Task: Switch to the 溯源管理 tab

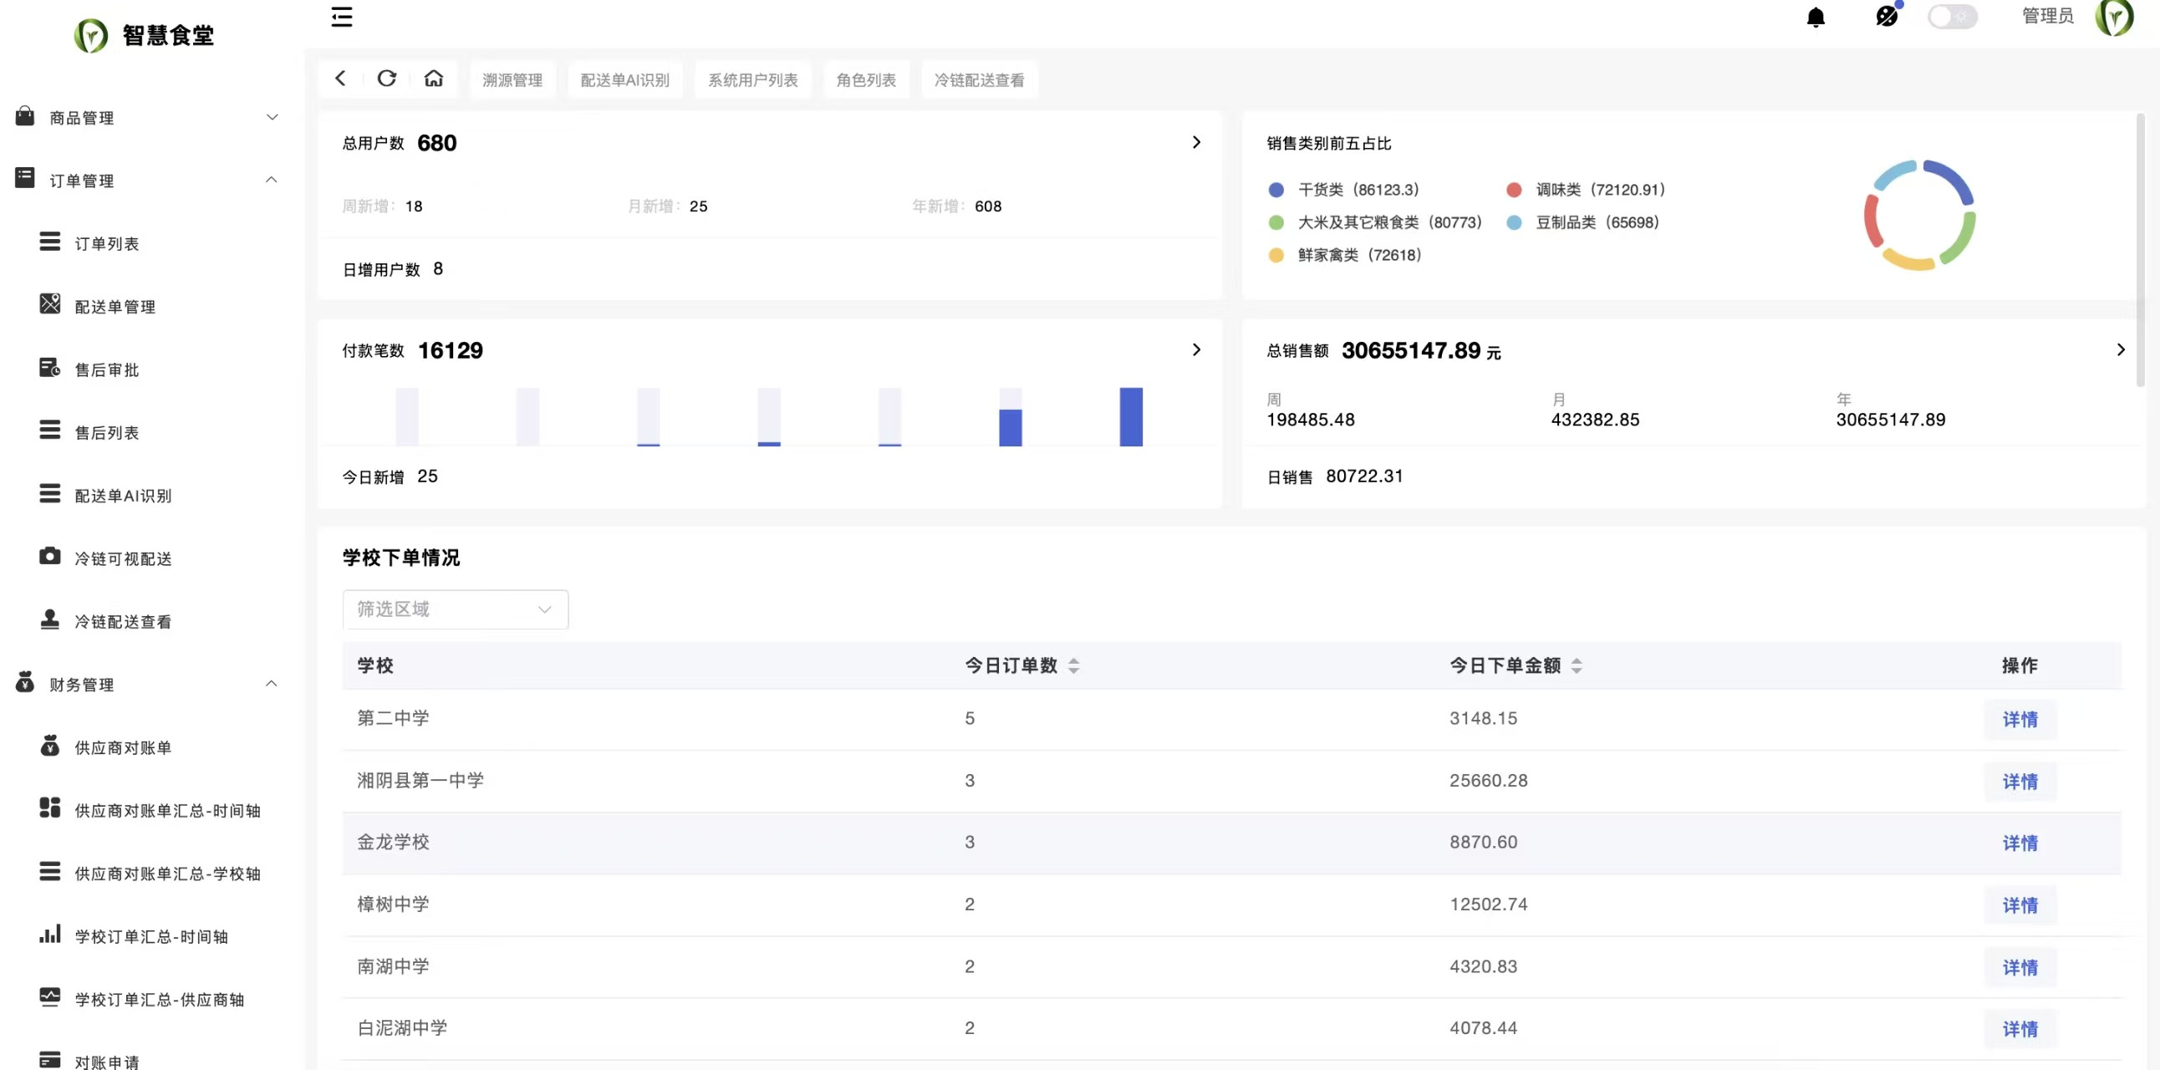Action: coord(512,80)
